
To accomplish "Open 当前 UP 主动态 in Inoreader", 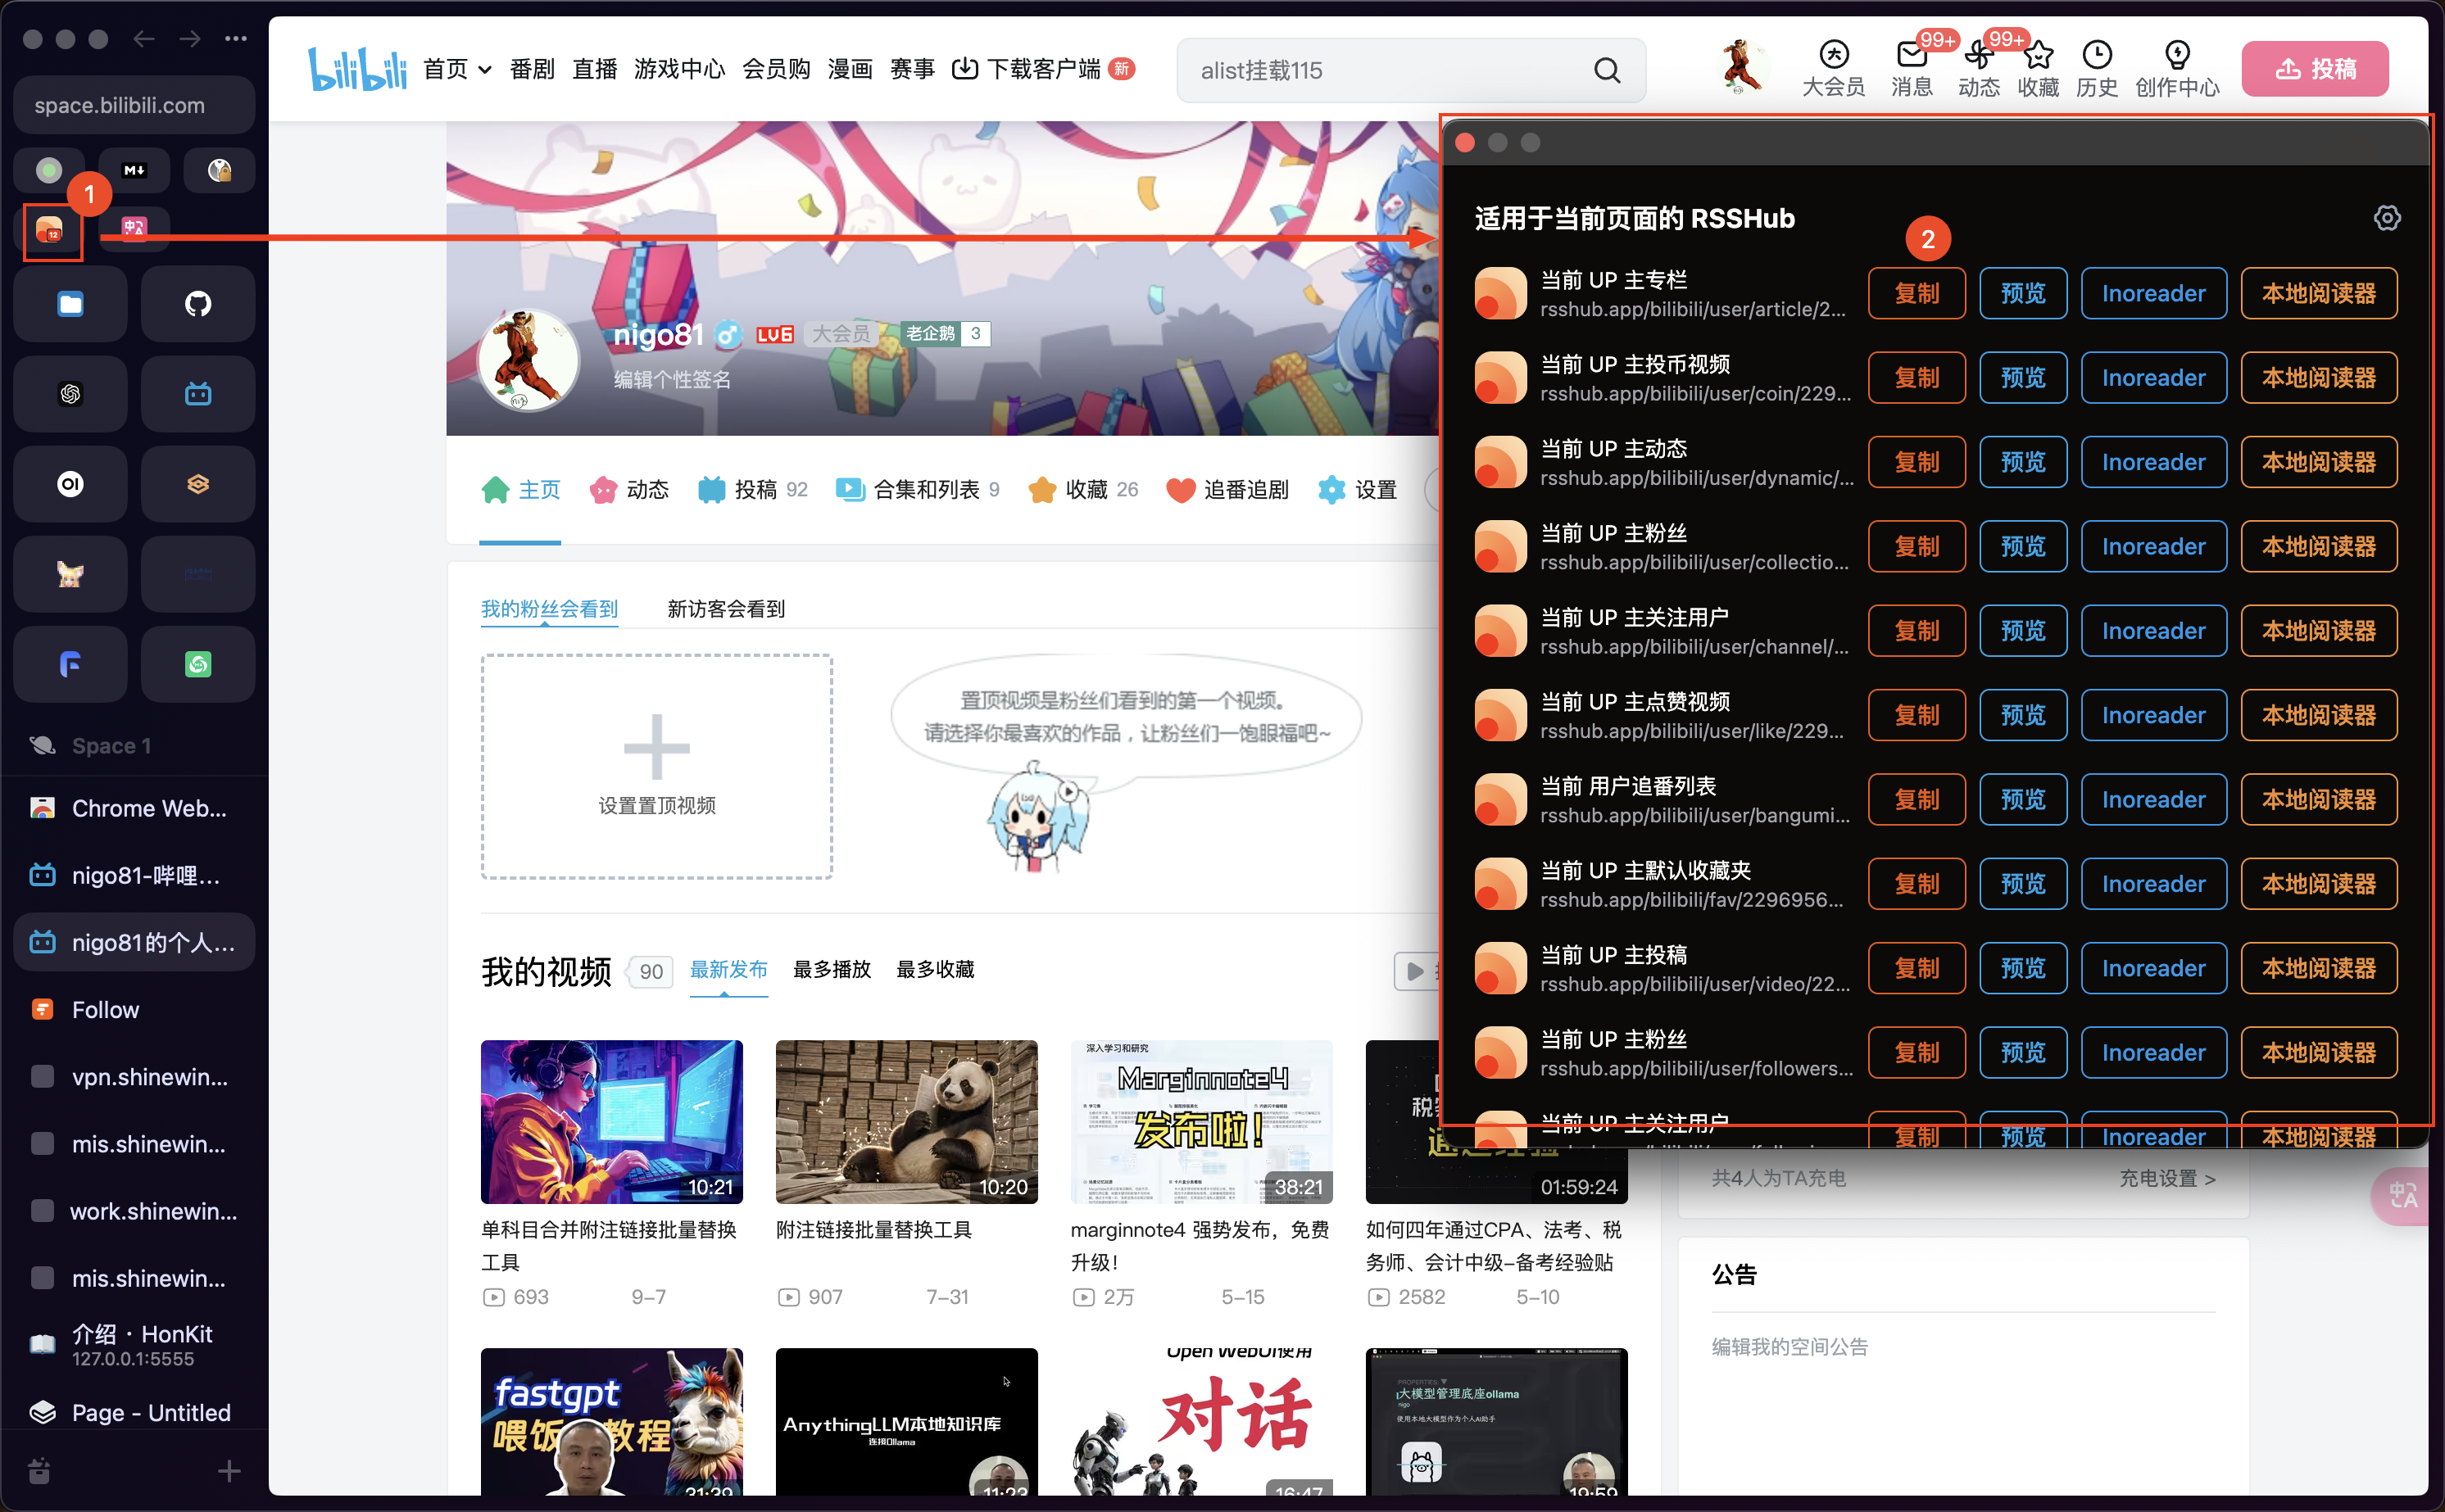I will [2152, 462].
